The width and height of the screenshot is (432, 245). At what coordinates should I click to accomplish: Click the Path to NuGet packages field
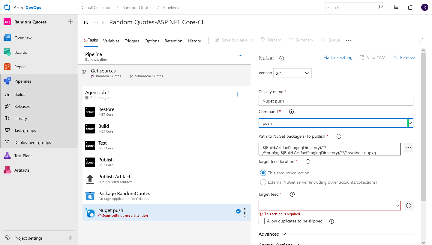(x=329, y=149)
